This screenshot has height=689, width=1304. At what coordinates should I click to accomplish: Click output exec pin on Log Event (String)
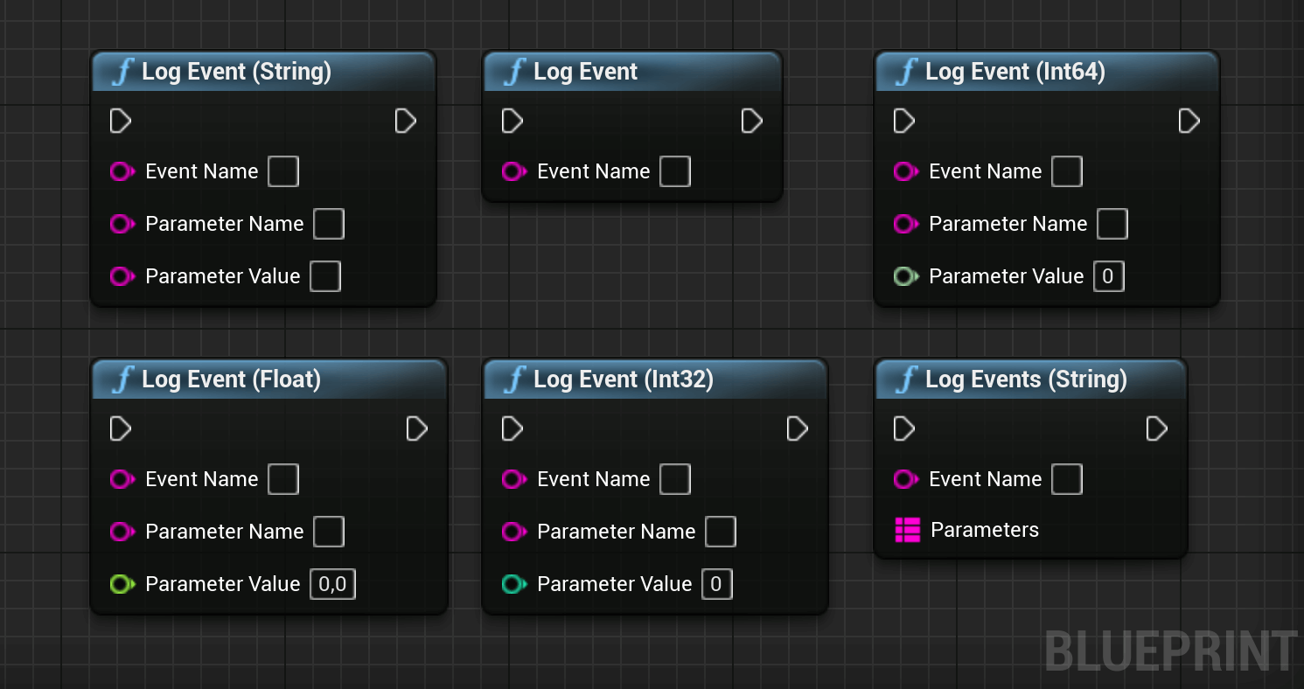(x=406, y=121)
